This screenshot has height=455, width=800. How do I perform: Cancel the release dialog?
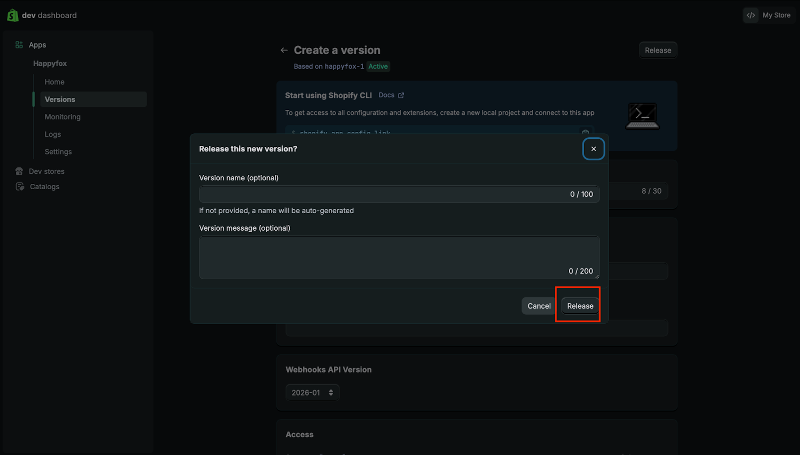click(x=538, y=306)
